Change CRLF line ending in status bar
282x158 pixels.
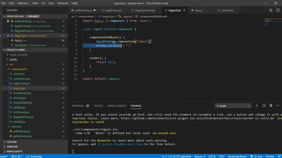pos(221,156)
